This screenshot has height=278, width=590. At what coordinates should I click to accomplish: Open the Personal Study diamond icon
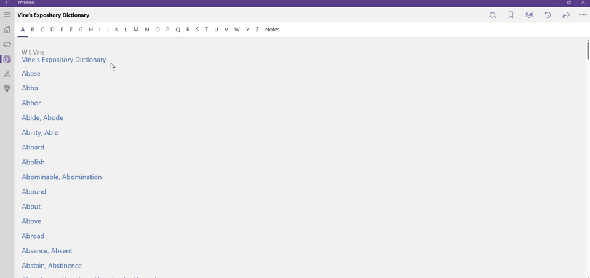(x=7, y=89)
